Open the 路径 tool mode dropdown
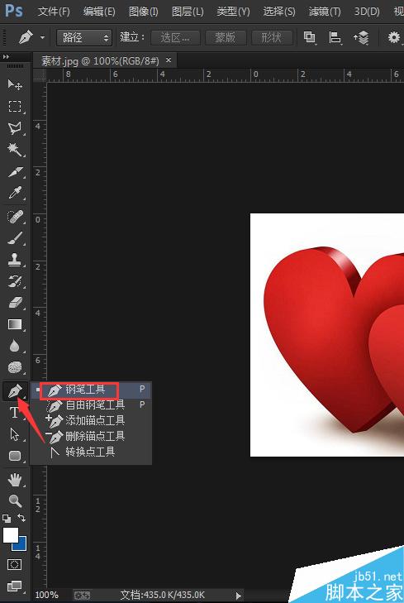This screenshot has width=404, height=603. (x=84, y=38)
